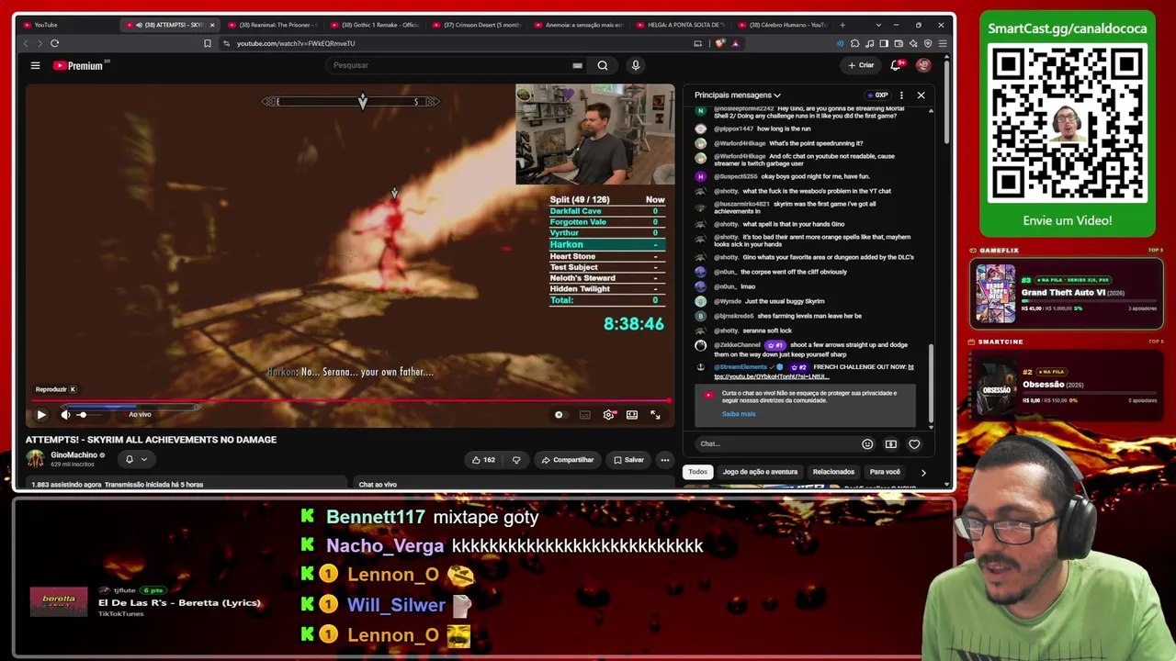Switch to the Cérebro Humano tab
Image resolution: width=1176 pixels, height=661 pixels.
coord(781,25)
